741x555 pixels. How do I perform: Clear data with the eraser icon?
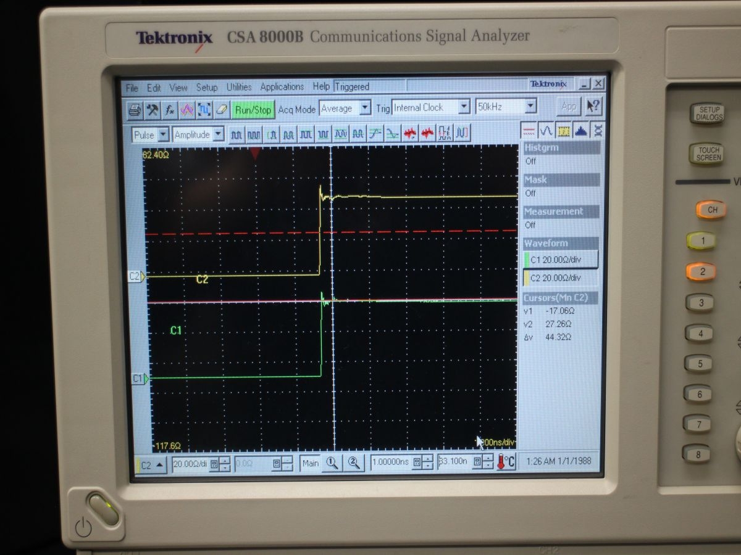click(x=222, y=110)
